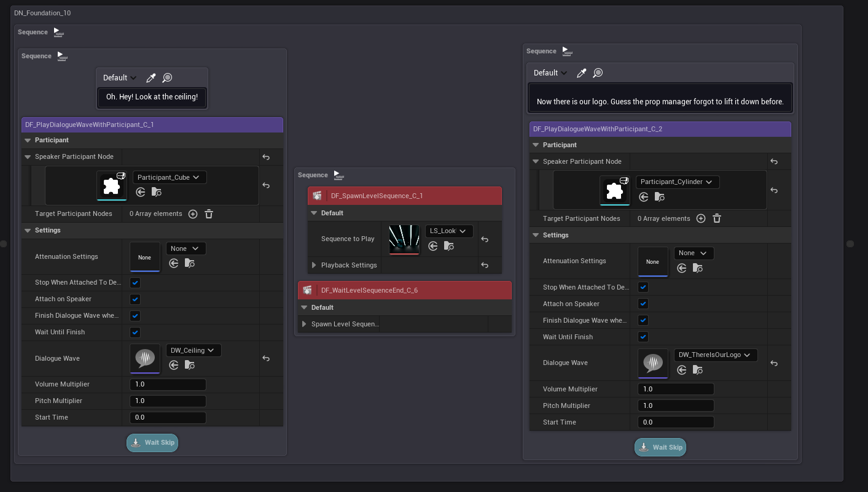Click the LS_Look sequence thumbnail
This screenshot has height=492, width=868.
point(404,239)
